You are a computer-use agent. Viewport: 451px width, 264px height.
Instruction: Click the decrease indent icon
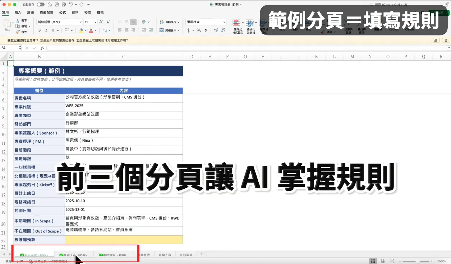click(x=144, y=30)
